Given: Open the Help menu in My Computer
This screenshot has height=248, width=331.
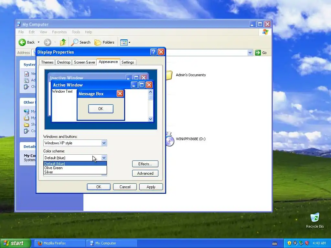Looking at the screenshot, I should pos(89,32).
